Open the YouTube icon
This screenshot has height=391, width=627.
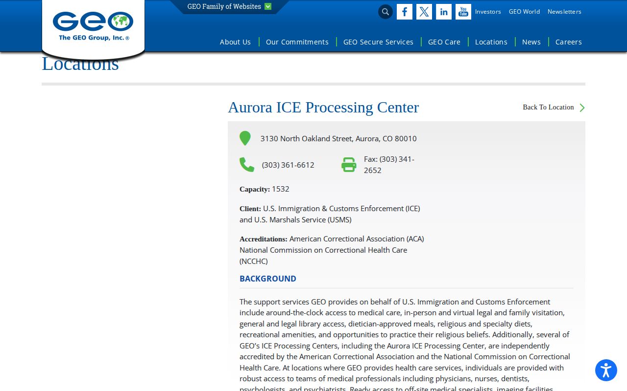[x=463, y=12]
